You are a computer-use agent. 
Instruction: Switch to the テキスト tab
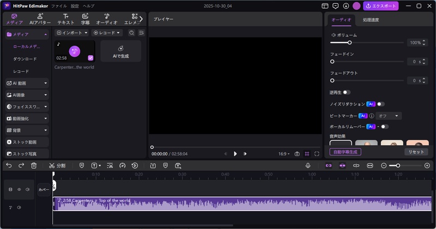[66, 19]
